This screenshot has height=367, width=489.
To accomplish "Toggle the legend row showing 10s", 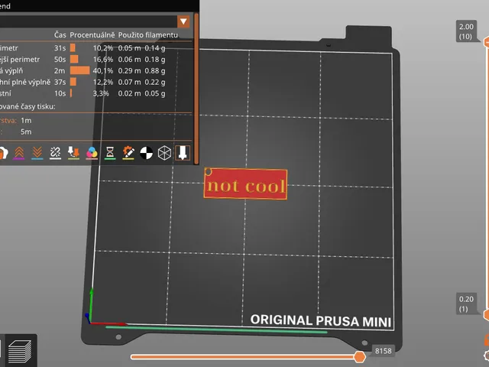I will pos(96,93).
